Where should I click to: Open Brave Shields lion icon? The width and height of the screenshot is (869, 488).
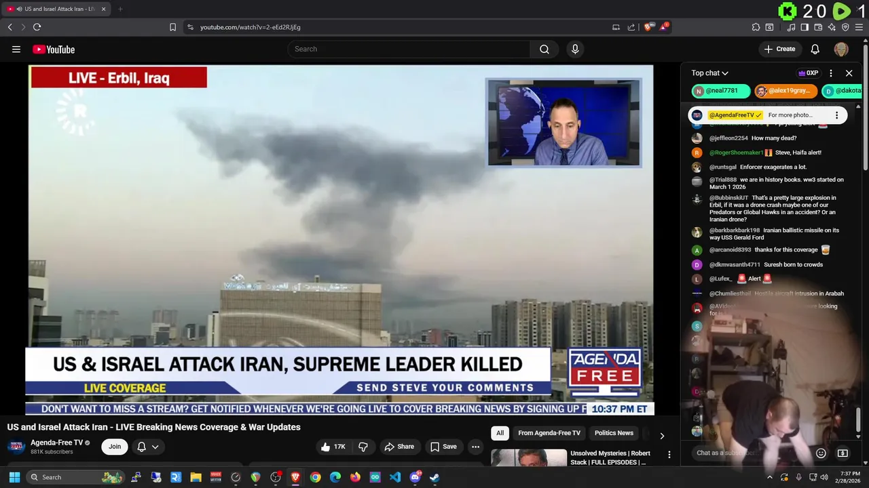(648, 27)
